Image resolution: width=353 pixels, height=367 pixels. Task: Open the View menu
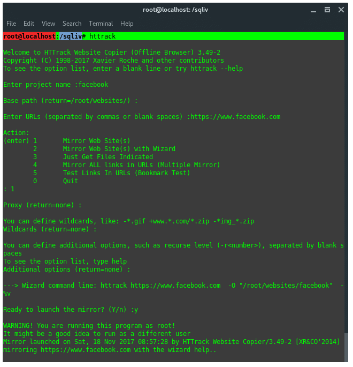pos(48,24)
